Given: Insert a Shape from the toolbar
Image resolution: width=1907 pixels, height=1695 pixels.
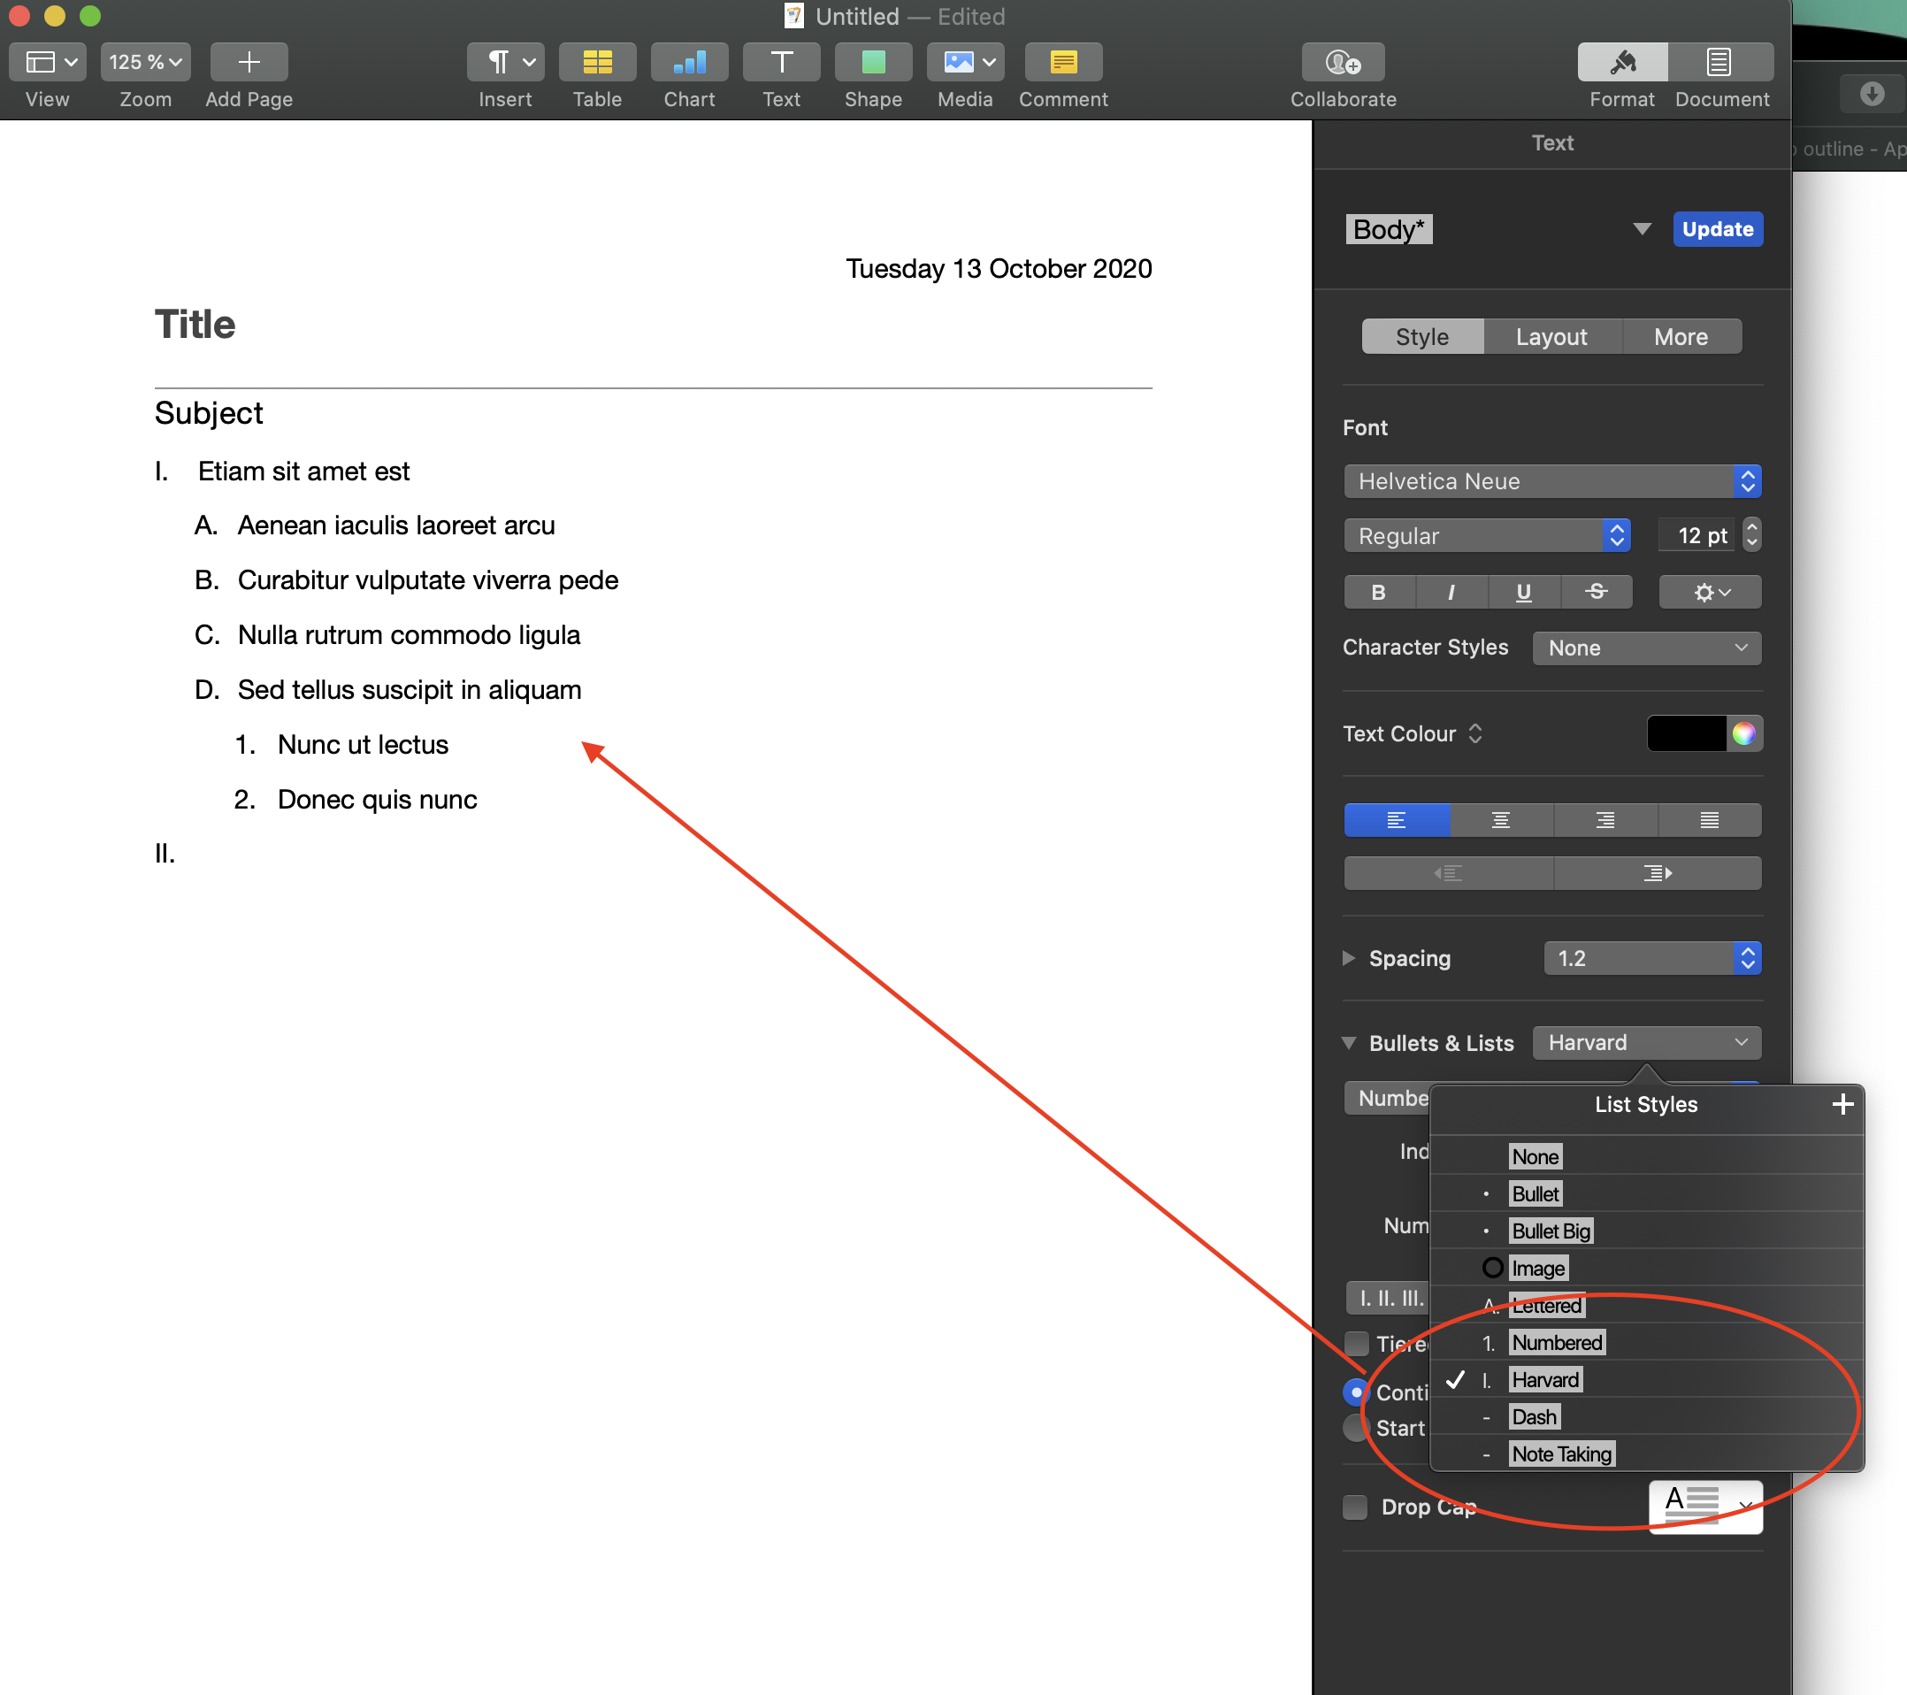Looking at the screenshot, I should tap(872, 63).
